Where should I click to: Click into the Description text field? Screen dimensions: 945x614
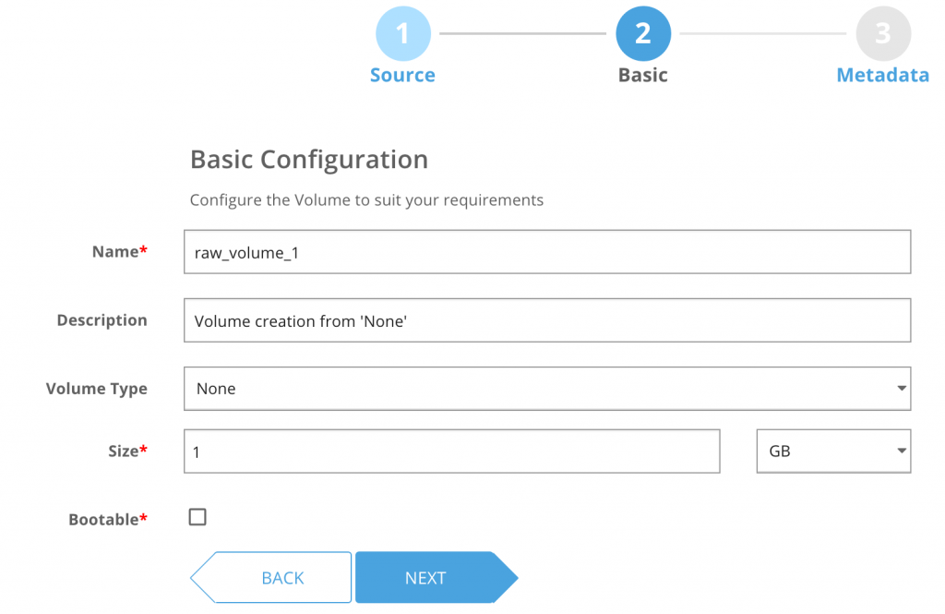547,320
